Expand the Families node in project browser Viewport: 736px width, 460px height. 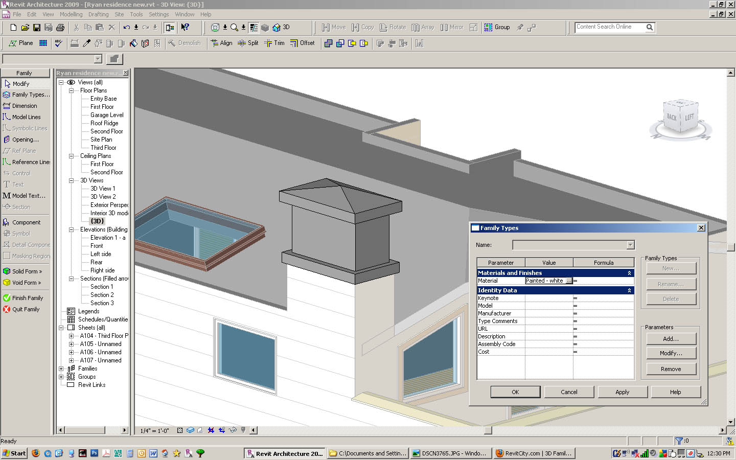61,369
